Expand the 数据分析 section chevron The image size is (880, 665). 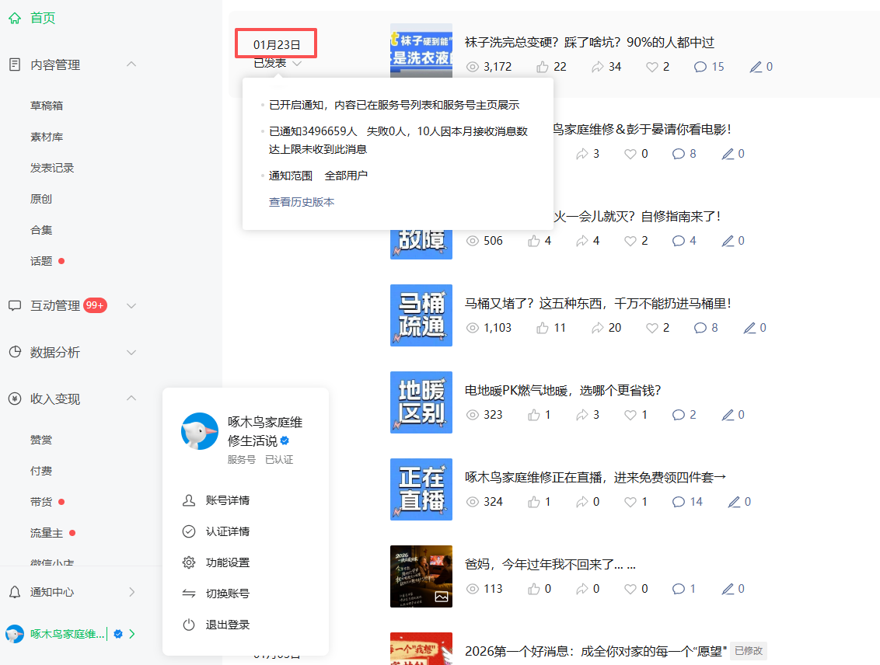pos(131,352)
